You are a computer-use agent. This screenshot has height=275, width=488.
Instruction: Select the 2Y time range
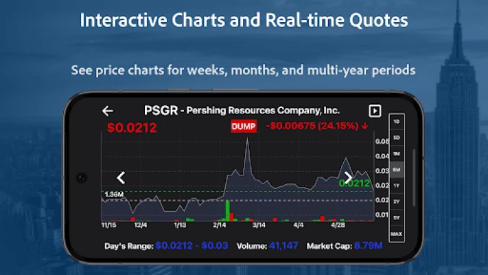[396, 201]
